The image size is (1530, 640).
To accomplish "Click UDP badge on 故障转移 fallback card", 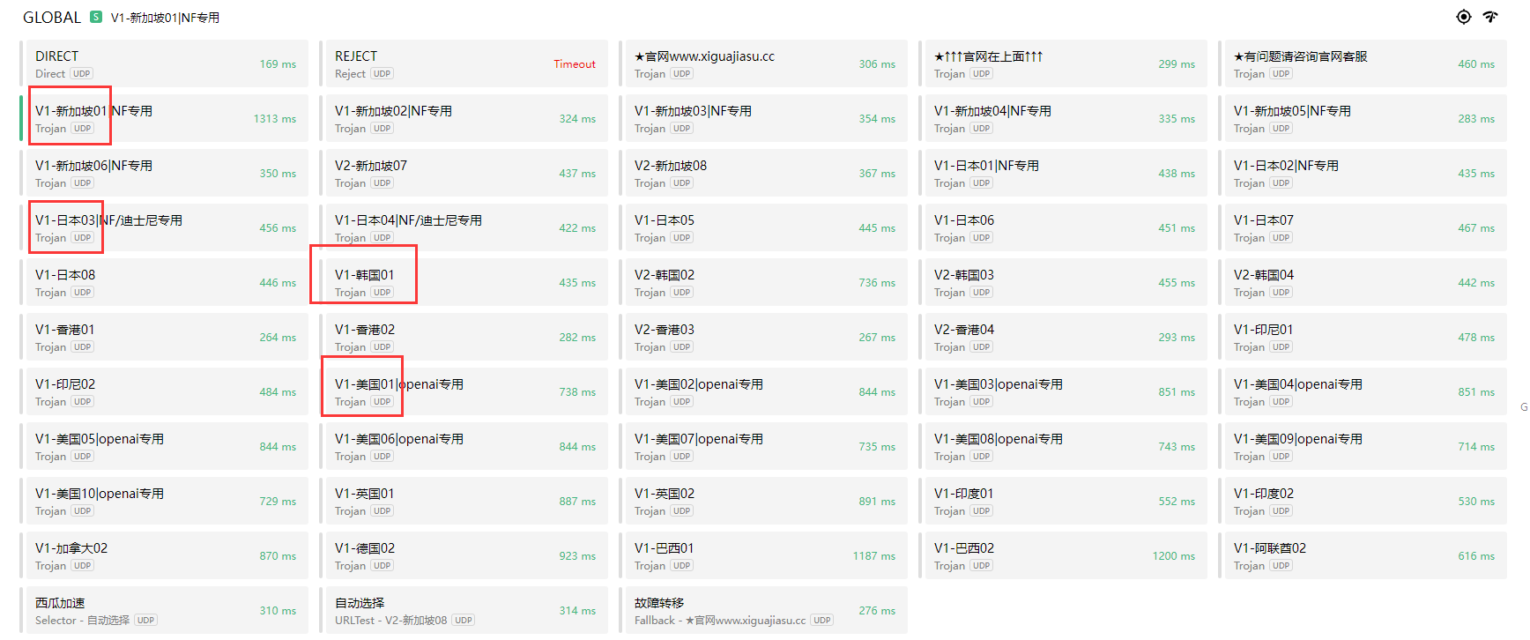I will click(x=821, y=621).
